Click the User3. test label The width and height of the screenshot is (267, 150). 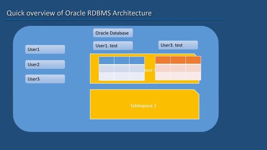tap(178, 45)
